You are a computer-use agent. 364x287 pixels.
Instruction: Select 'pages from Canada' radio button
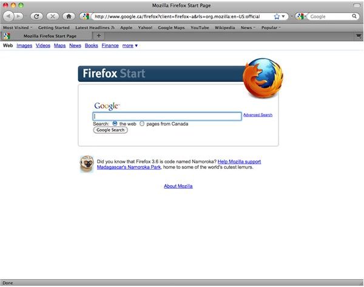click(142, 124)
